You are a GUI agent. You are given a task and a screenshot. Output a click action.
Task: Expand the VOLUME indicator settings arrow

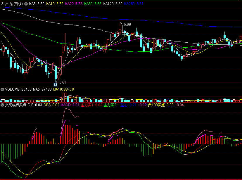[2, 89]
